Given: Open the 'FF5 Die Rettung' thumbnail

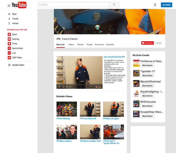Looking at the screenshot, I should pyautogui.click(x=67, y=109).
